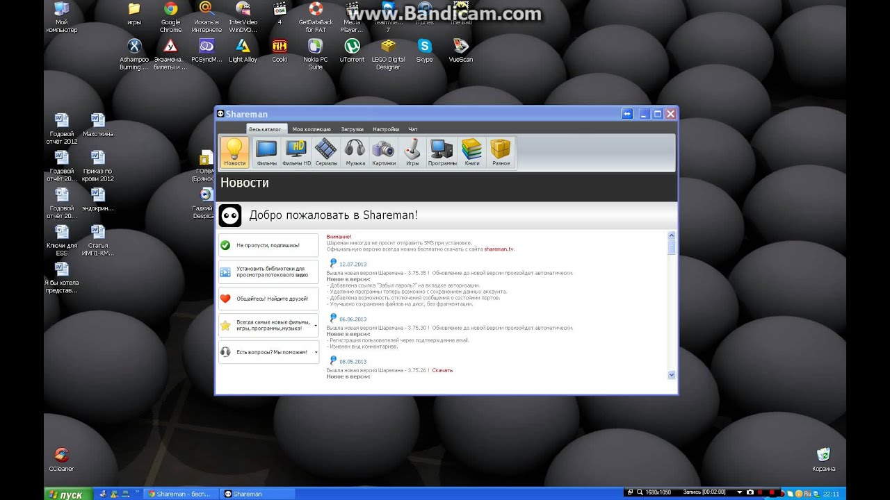This screenshot has width=890, height=500.
Task: Click the red Скачать link
Action: click(442, 370)
